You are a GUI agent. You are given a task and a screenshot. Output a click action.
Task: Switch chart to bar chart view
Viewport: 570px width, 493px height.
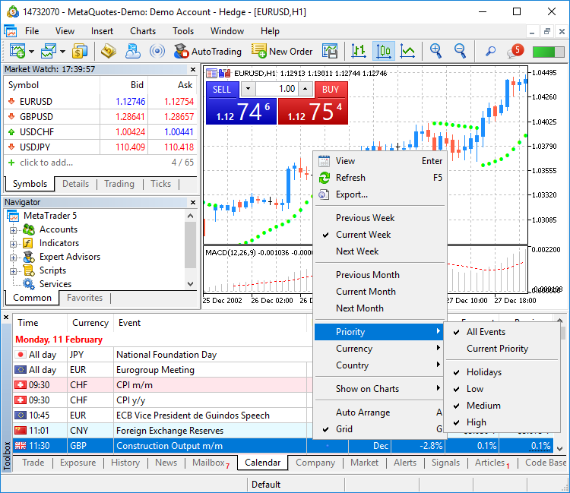pos(359,51)
